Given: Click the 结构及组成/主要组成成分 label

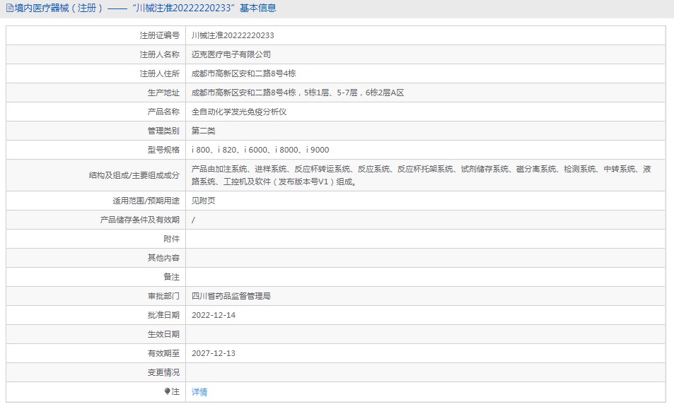Looking at the screenshot, I should (x=134, y=175).
